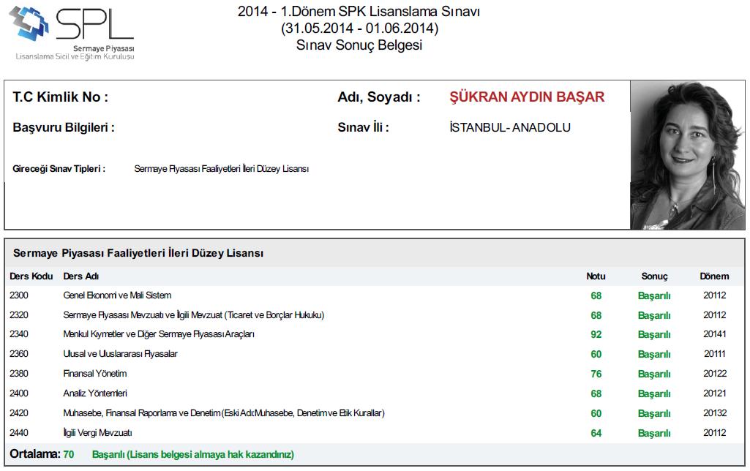Click the period 20111 in row 2360
Screen dimensions: 750x471
(x=715, y=354)
